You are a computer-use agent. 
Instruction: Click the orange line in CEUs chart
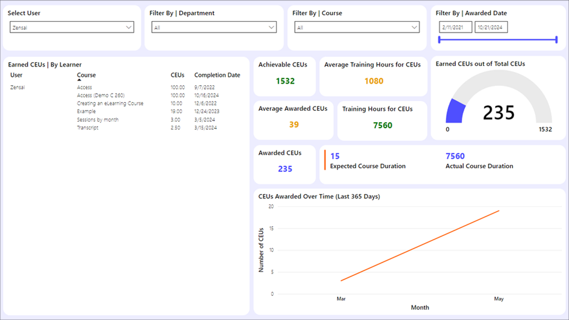tap(420, 246)
